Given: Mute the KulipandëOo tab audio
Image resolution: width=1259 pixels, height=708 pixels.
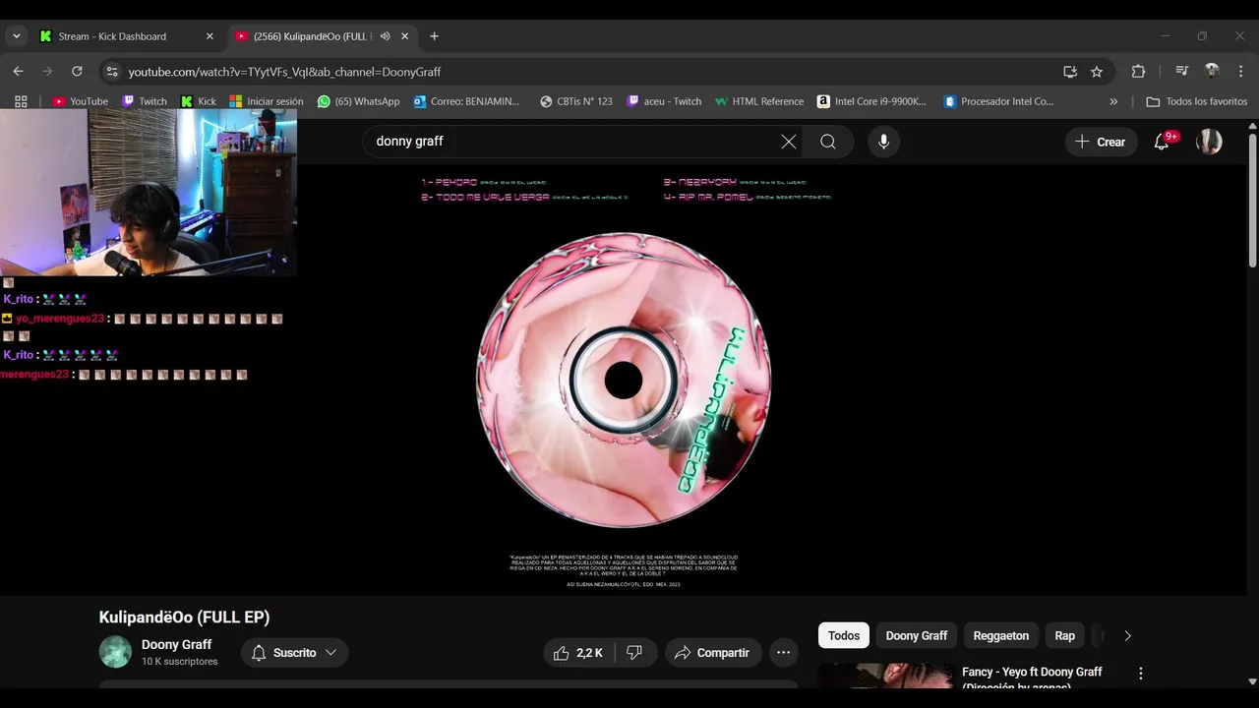Looking at the screenshot, I should [386, 36].
